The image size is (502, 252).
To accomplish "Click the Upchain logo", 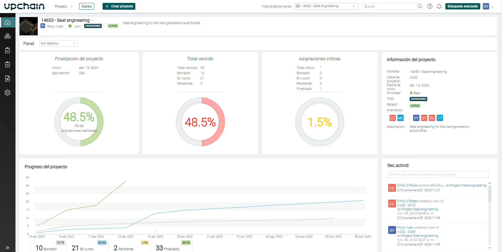I will pyautogui.click(x=24, y=6).
